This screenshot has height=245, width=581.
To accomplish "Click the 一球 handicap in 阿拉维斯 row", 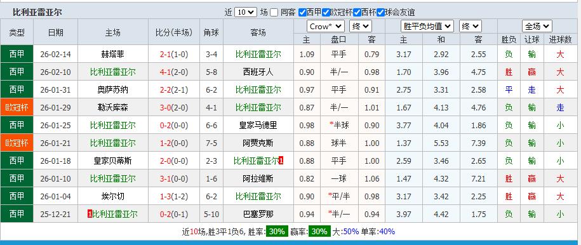I will 338,178.
